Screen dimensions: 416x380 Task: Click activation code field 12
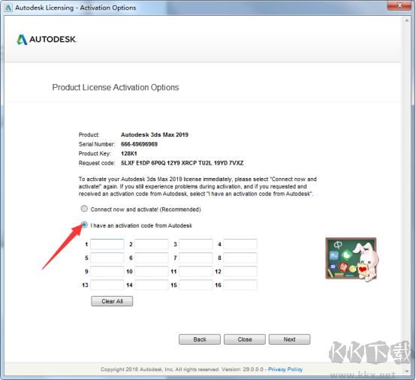tap(240, 271)
